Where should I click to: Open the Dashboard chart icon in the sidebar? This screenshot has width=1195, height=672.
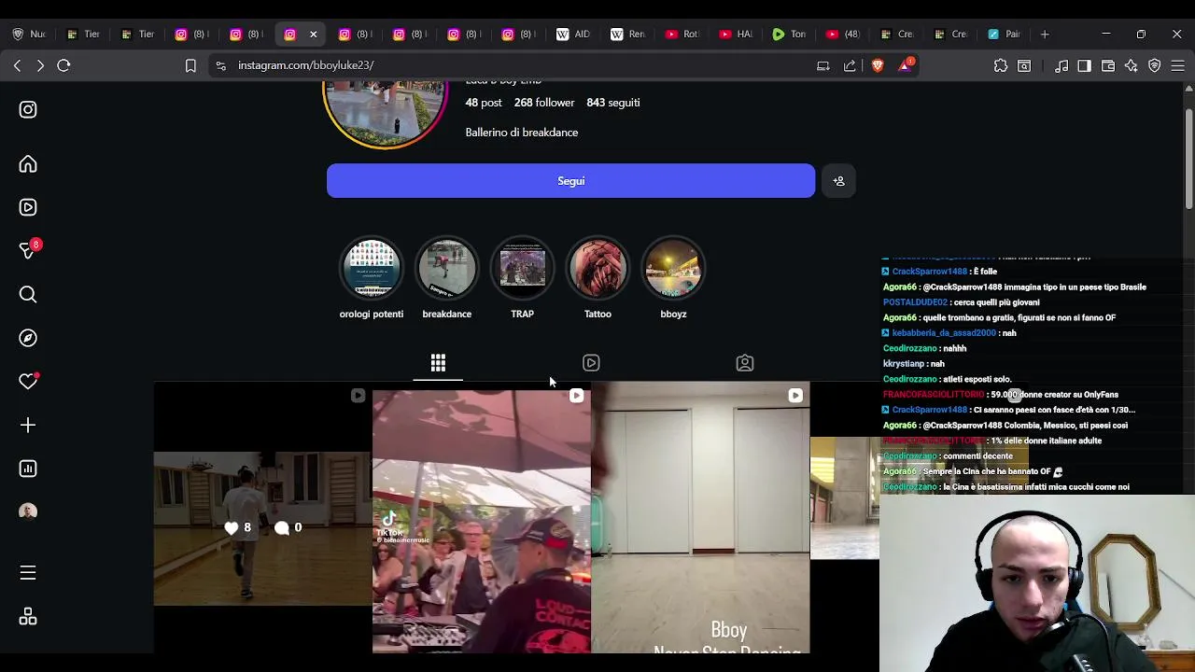(28, 469)
